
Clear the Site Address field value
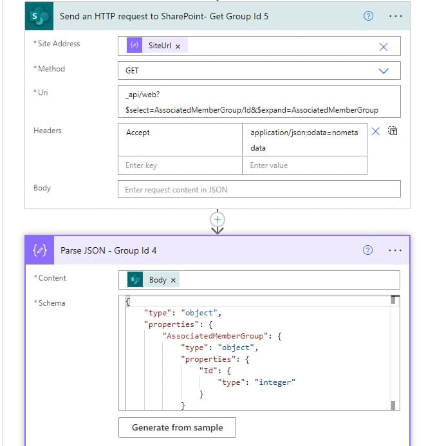(x=384, y=47)
